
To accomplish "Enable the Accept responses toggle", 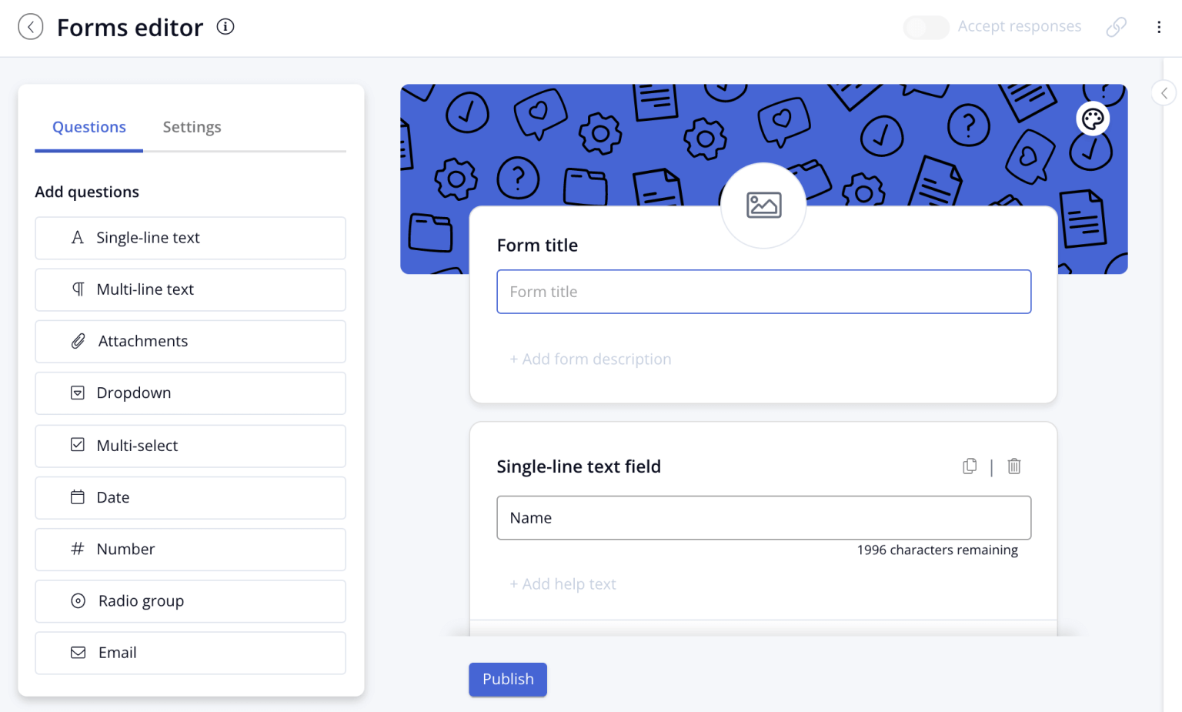I will pyautogui.click(x=926, y=27).
